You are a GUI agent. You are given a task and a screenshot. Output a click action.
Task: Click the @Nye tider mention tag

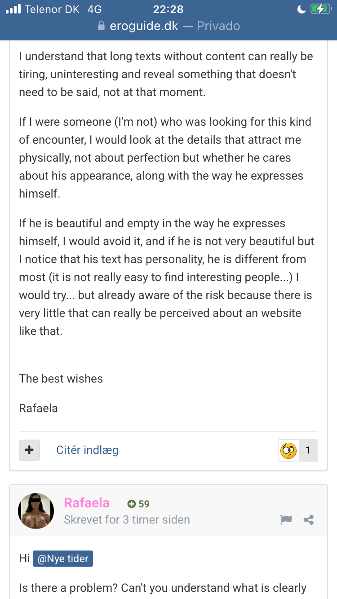[x=63, y=559]
